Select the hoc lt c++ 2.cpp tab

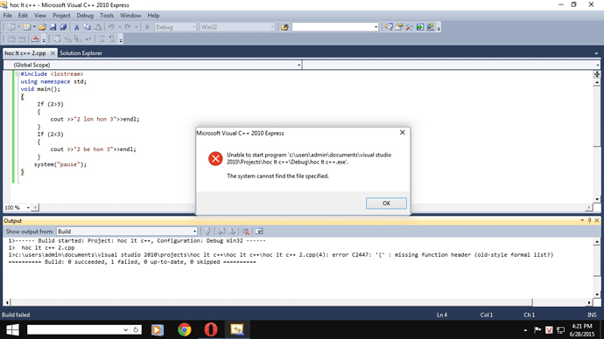(x=25, y=53)
